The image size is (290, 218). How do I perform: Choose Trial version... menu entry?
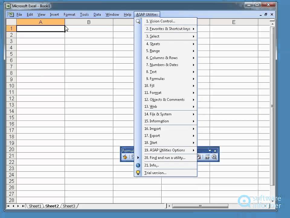166,173
